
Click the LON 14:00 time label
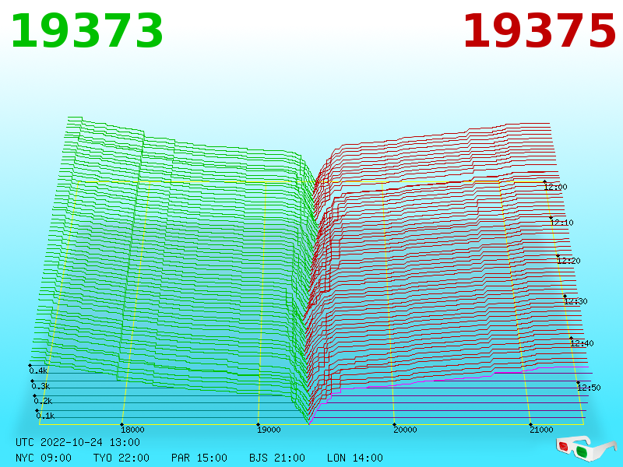click(x=355, y=458)
